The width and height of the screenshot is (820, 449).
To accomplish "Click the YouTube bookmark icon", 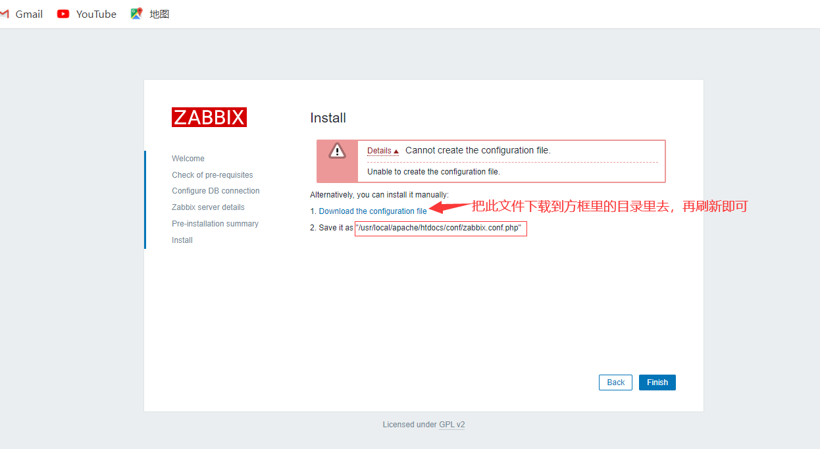I will click(x=63, y=14).
